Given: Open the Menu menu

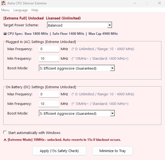Looking at the screenshot, I should (x=5, y=10).
